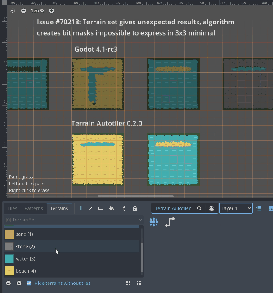Select the Picker tool

point(124,208)
